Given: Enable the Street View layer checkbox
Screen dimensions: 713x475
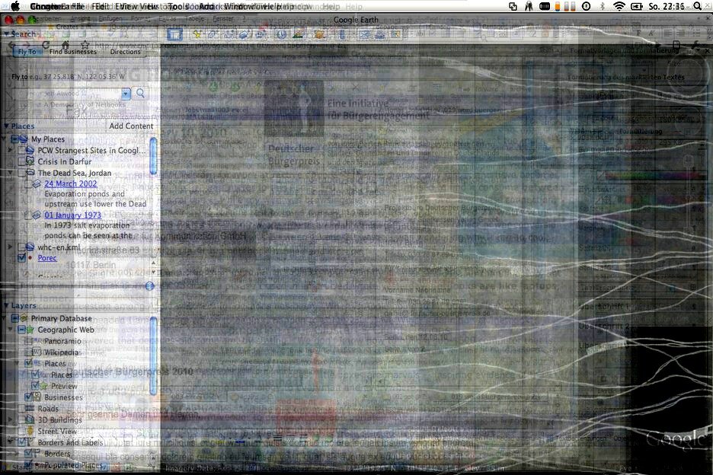Looking at the screenshot, I should pyautogui.click(x=21, y=431).
